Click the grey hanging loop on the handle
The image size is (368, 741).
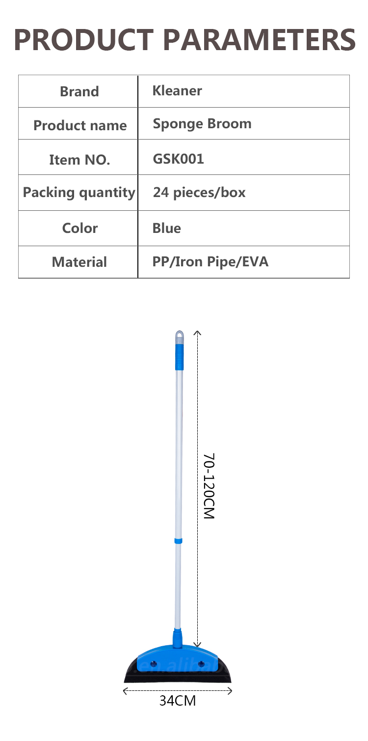179,336
